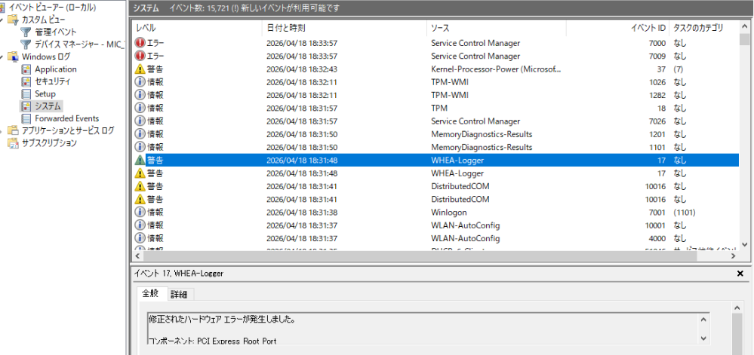This screenshot has width=754, height=355.
Task: Click info icon of WLAN-AutoConfig 4000 row
Action: point(140,237)
